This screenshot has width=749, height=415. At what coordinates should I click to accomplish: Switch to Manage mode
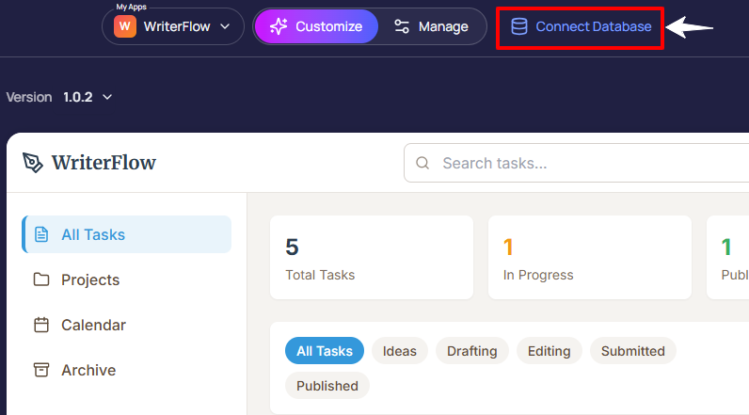pyautogui.click(x=431, y=26)
